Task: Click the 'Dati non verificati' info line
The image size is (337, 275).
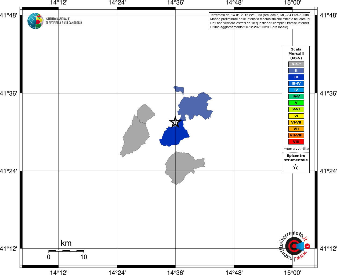Action: tap(260, 23)
